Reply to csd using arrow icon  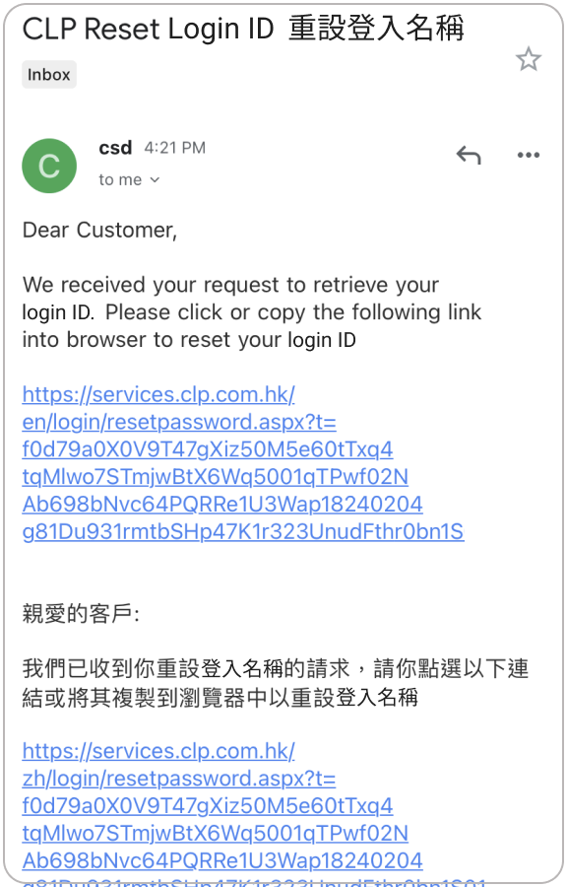click(469, 155)
